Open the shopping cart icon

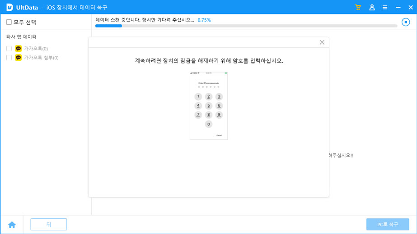click(358, 7)
